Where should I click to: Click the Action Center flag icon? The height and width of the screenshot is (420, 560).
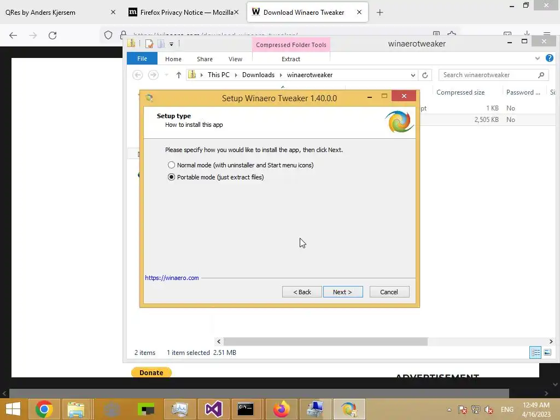click(463, 410)
